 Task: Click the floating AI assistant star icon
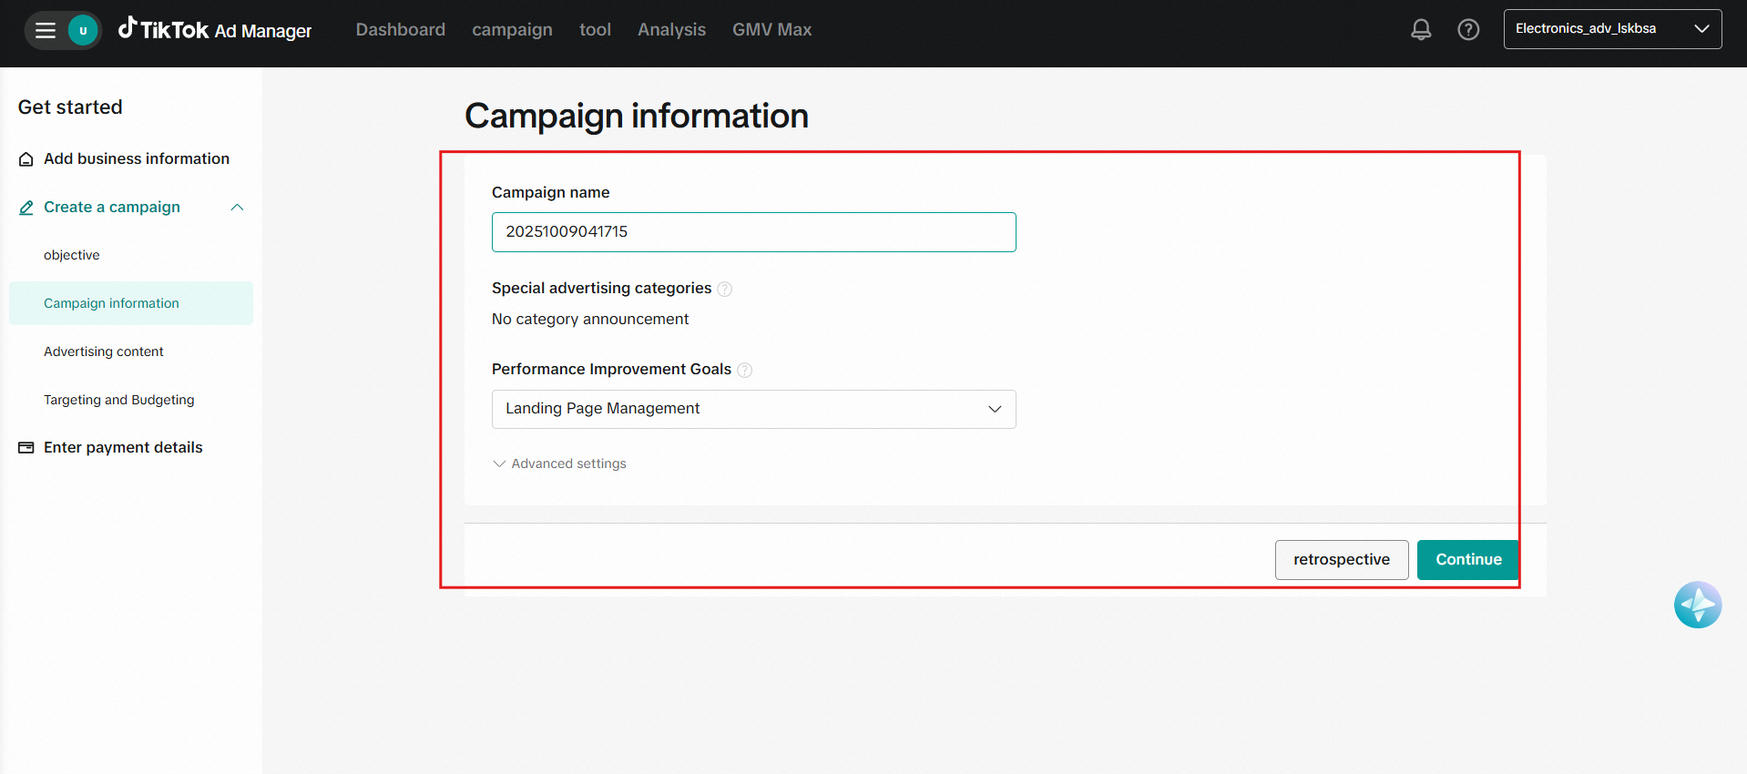coord(1697,605)
